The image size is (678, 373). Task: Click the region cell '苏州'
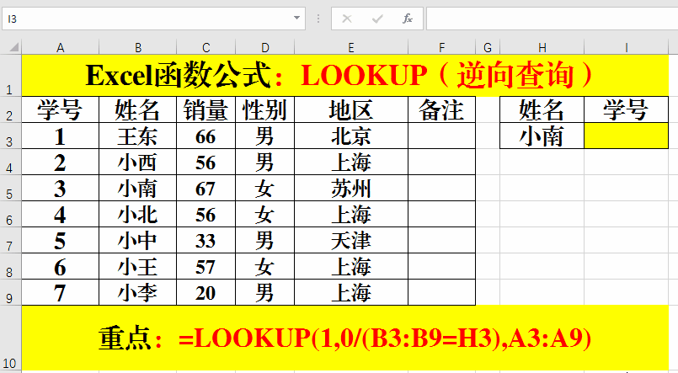351,188
